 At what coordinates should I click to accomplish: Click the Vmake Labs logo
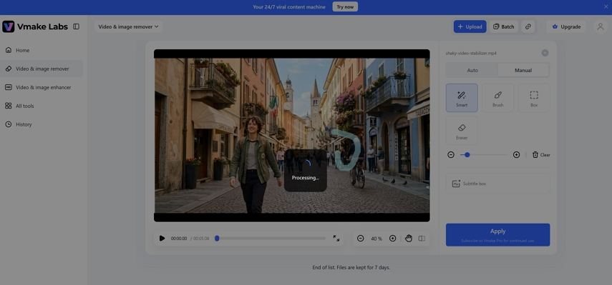35,26
